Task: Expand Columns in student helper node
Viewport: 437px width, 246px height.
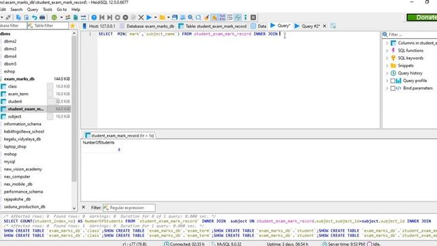Action: tap(387, 43)
